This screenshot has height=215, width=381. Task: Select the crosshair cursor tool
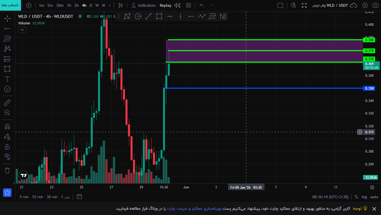pos(7,19)
